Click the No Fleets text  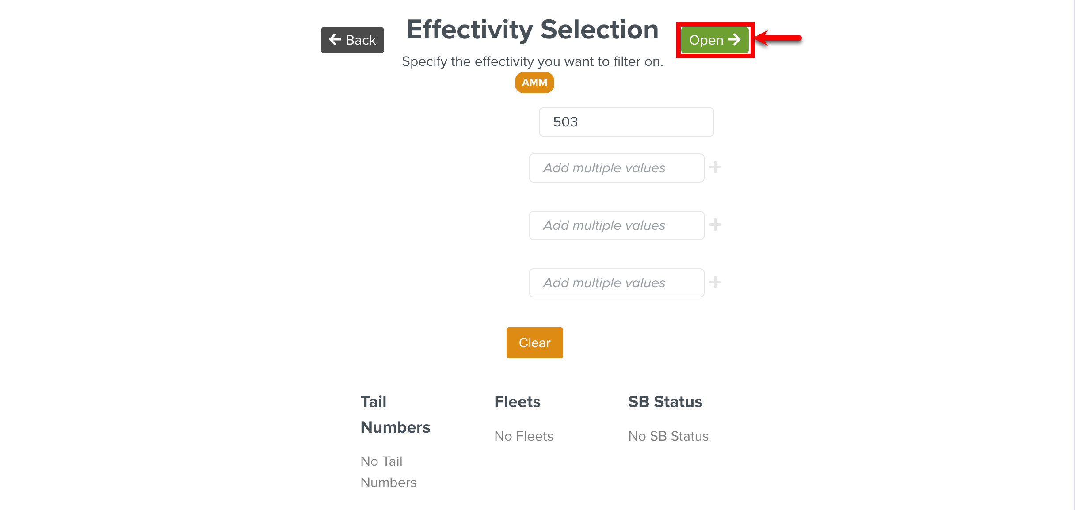pos(524,436)
